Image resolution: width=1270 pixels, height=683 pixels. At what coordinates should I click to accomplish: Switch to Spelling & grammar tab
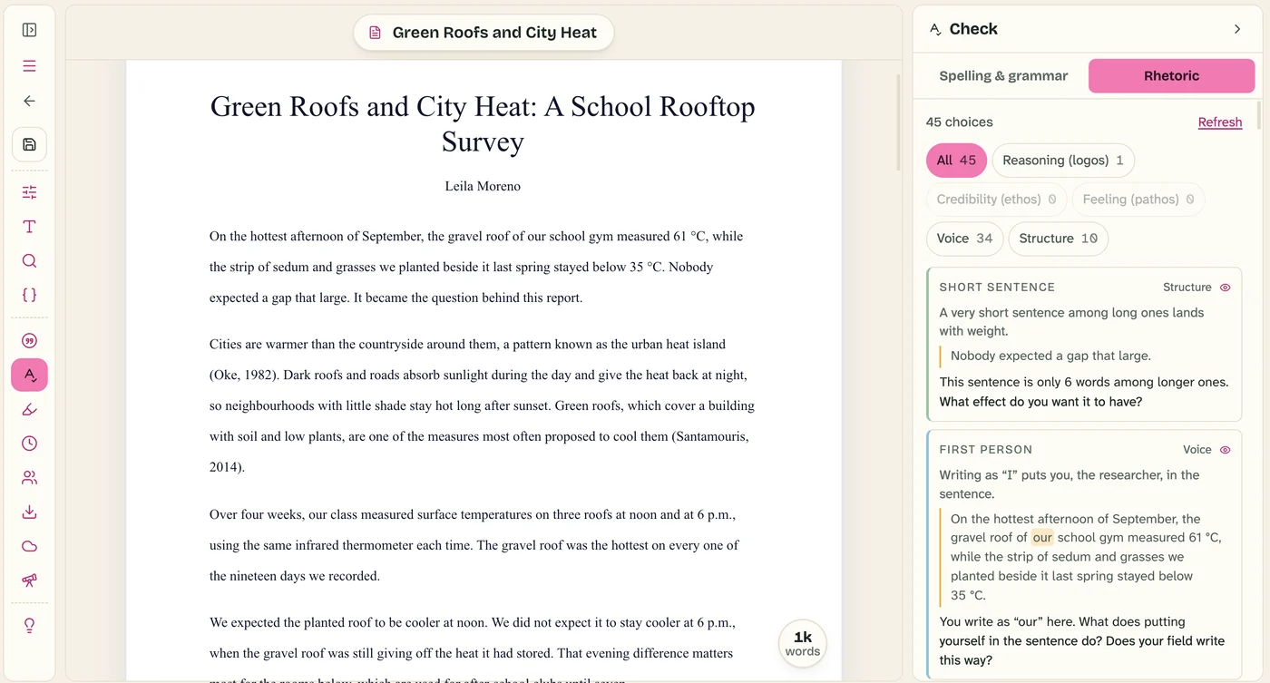1003,76
